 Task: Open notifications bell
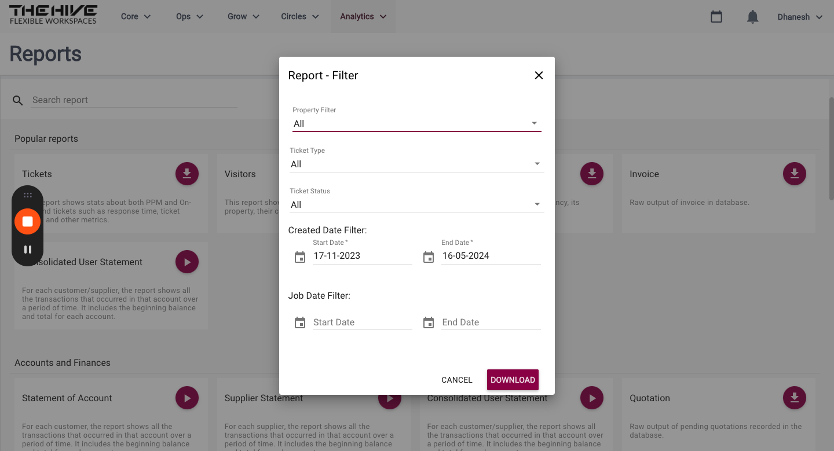(752, 17)
